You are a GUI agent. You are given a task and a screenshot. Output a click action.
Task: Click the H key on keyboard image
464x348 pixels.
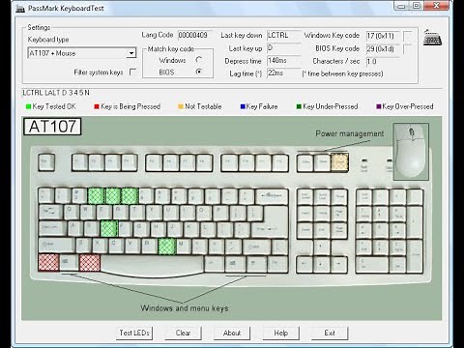click(159, 229)
